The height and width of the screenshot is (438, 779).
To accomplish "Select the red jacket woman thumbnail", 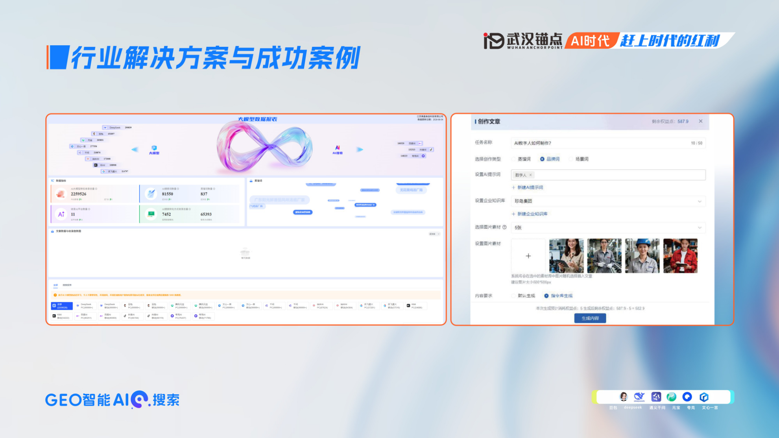I will click(680, 256).
